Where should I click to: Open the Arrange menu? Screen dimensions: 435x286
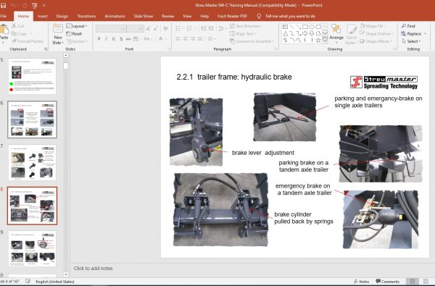[x=336, y=34]
